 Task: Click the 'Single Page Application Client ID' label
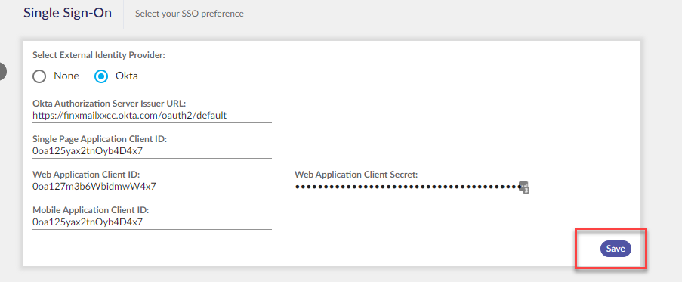point(100,139)
